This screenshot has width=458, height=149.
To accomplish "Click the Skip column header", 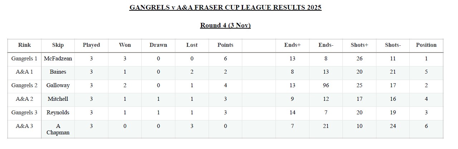I will (x=58, y=45).
